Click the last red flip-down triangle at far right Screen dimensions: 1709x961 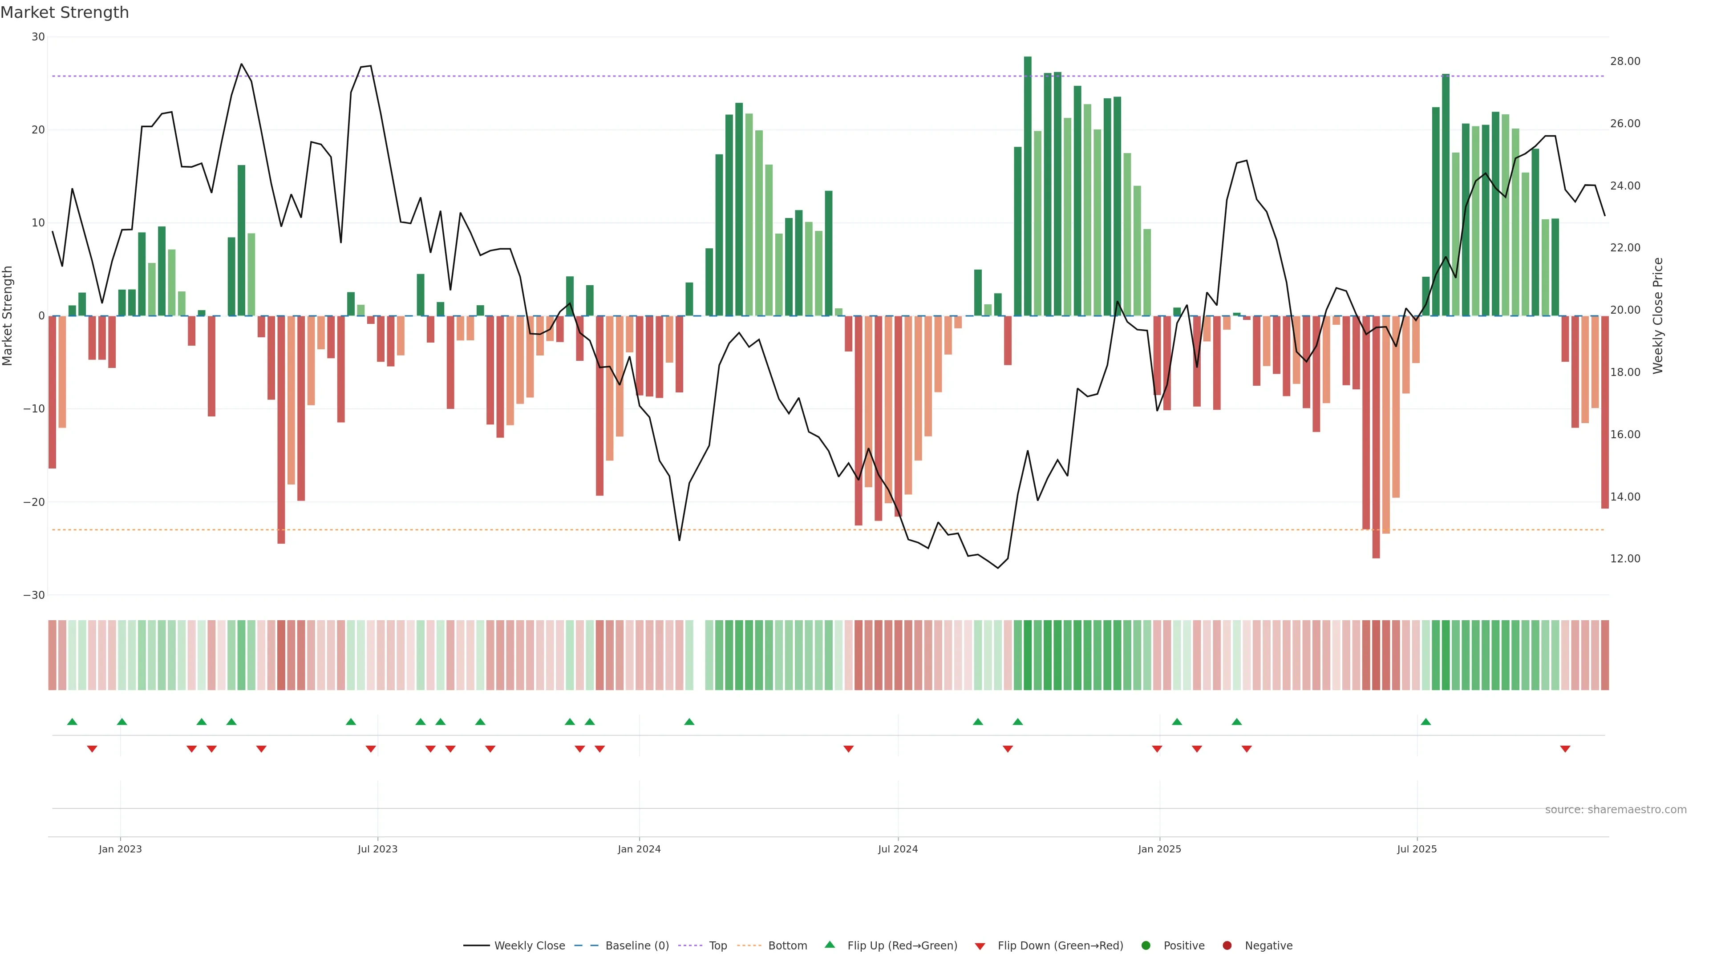[x=1565, y=749]
